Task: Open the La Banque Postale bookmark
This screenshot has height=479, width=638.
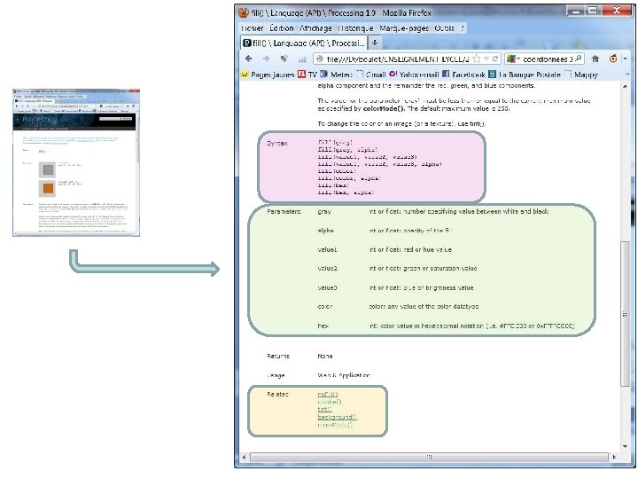Action: click(x=525, y=75)
